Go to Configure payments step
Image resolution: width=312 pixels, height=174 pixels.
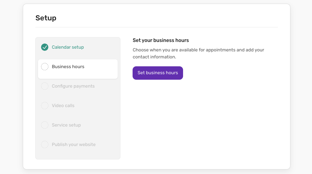(73, 86)
